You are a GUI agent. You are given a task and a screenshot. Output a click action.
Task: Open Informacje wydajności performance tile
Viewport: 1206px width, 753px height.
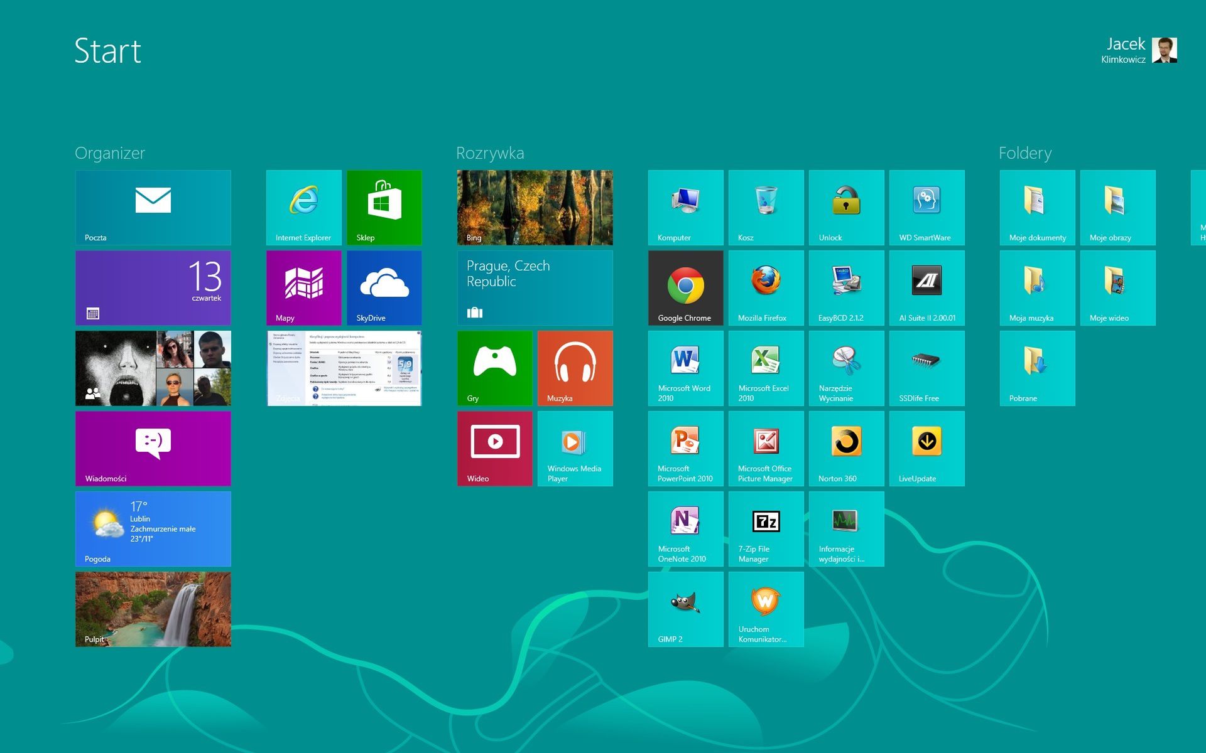[847, 529]
